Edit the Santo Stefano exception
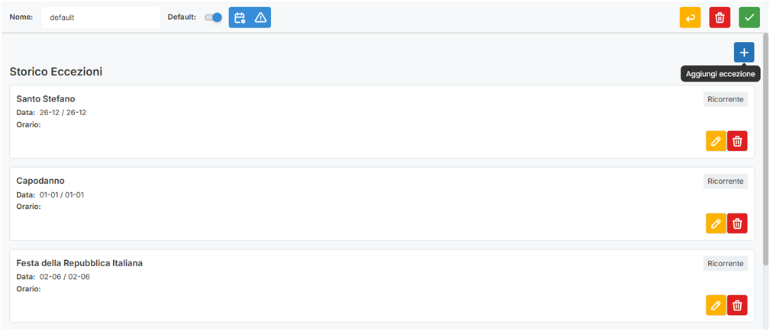Screen dimensions: 770x331 (x=716, y=141)
